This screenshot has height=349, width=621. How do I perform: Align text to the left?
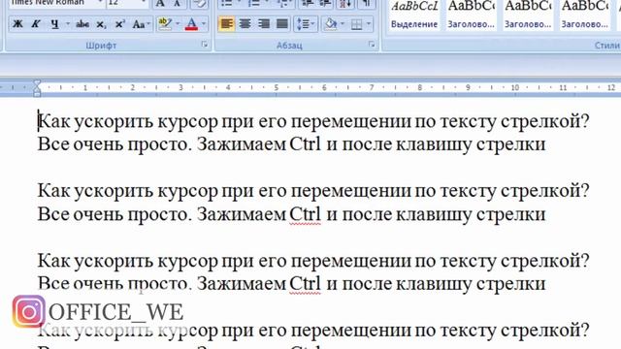(x=226, y=24)
